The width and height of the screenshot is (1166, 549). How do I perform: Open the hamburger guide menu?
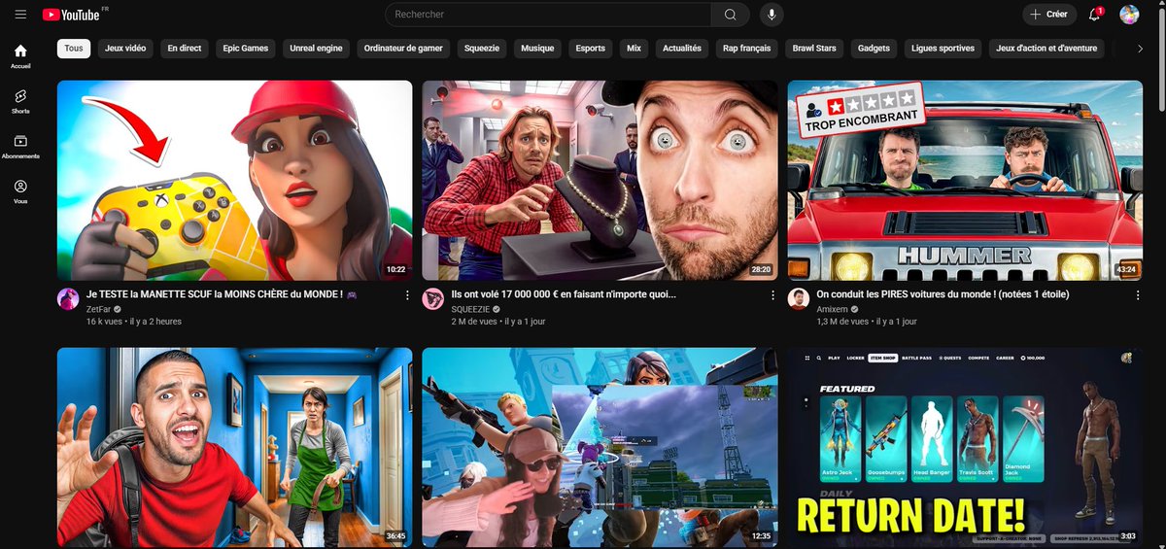(x=20, y=15)
